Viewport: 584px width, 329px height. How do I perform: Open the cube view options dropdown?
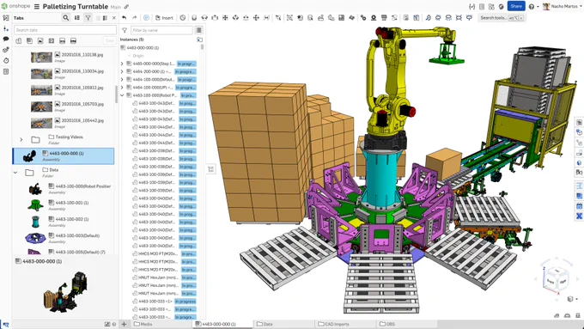point(572,299)
